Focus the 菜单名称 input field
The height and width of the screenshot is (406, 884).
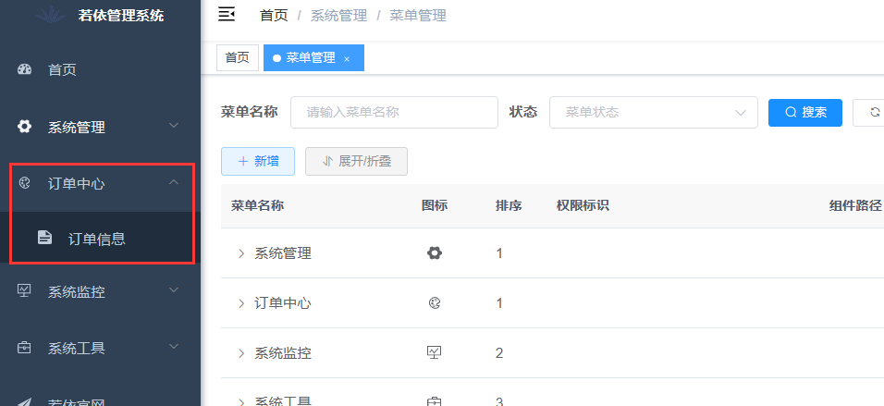coord(394,112)
